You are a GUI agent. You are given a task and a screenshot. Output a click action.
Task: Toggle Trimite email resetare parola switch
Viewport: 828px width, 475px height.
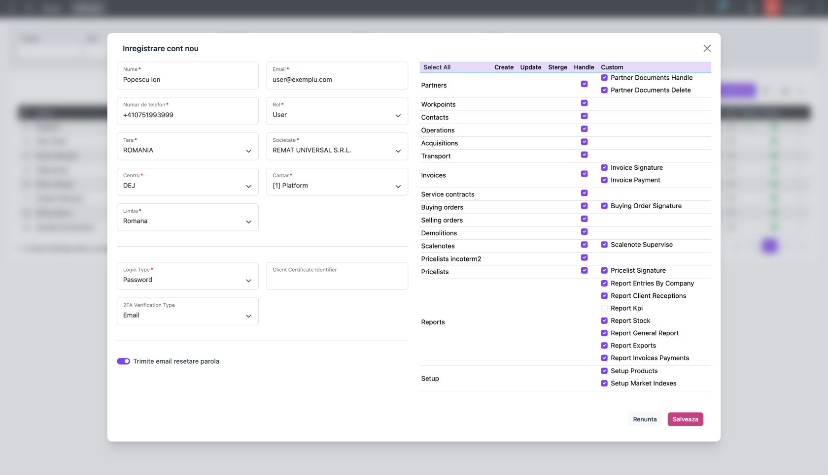coord(123,361)
